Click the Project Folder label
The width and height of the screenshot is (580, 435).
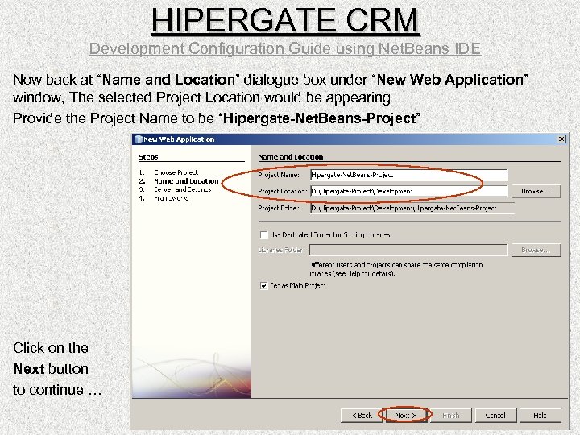click(280, 209)
